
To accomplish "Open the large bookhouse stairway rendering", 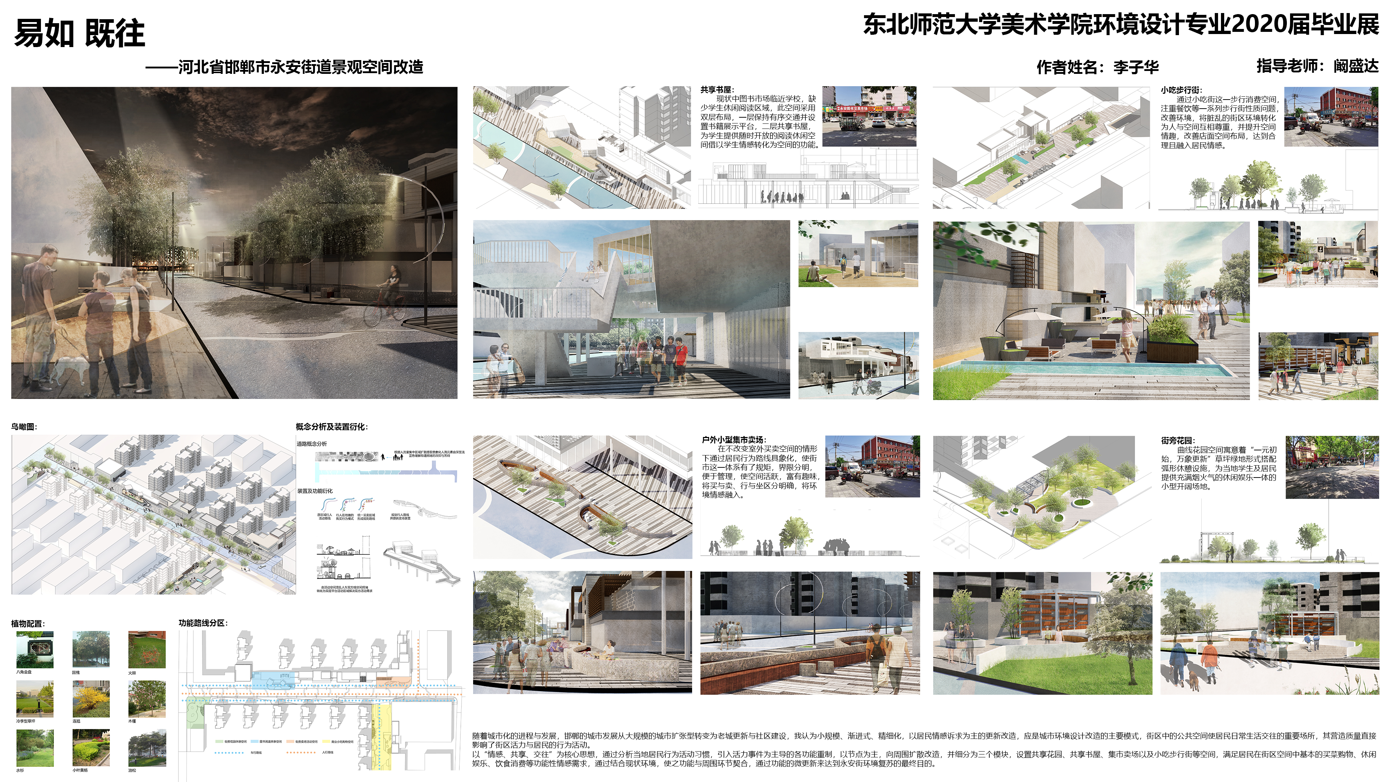I will click(631, 309).
